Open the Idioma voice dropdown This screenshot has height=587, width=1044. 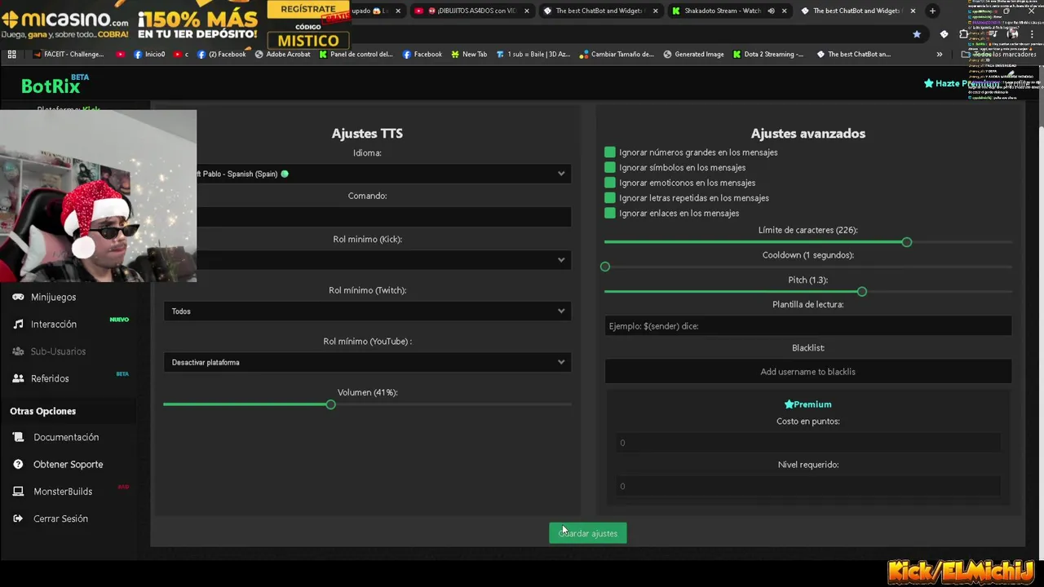pyautogui.click(x=367, y=174)
